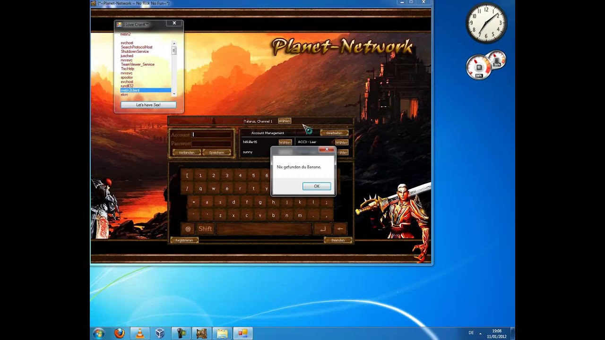Click Wählen next to ACC3 - Leer
This screenshot has height=340, width=605.
(x=341, y=142)
